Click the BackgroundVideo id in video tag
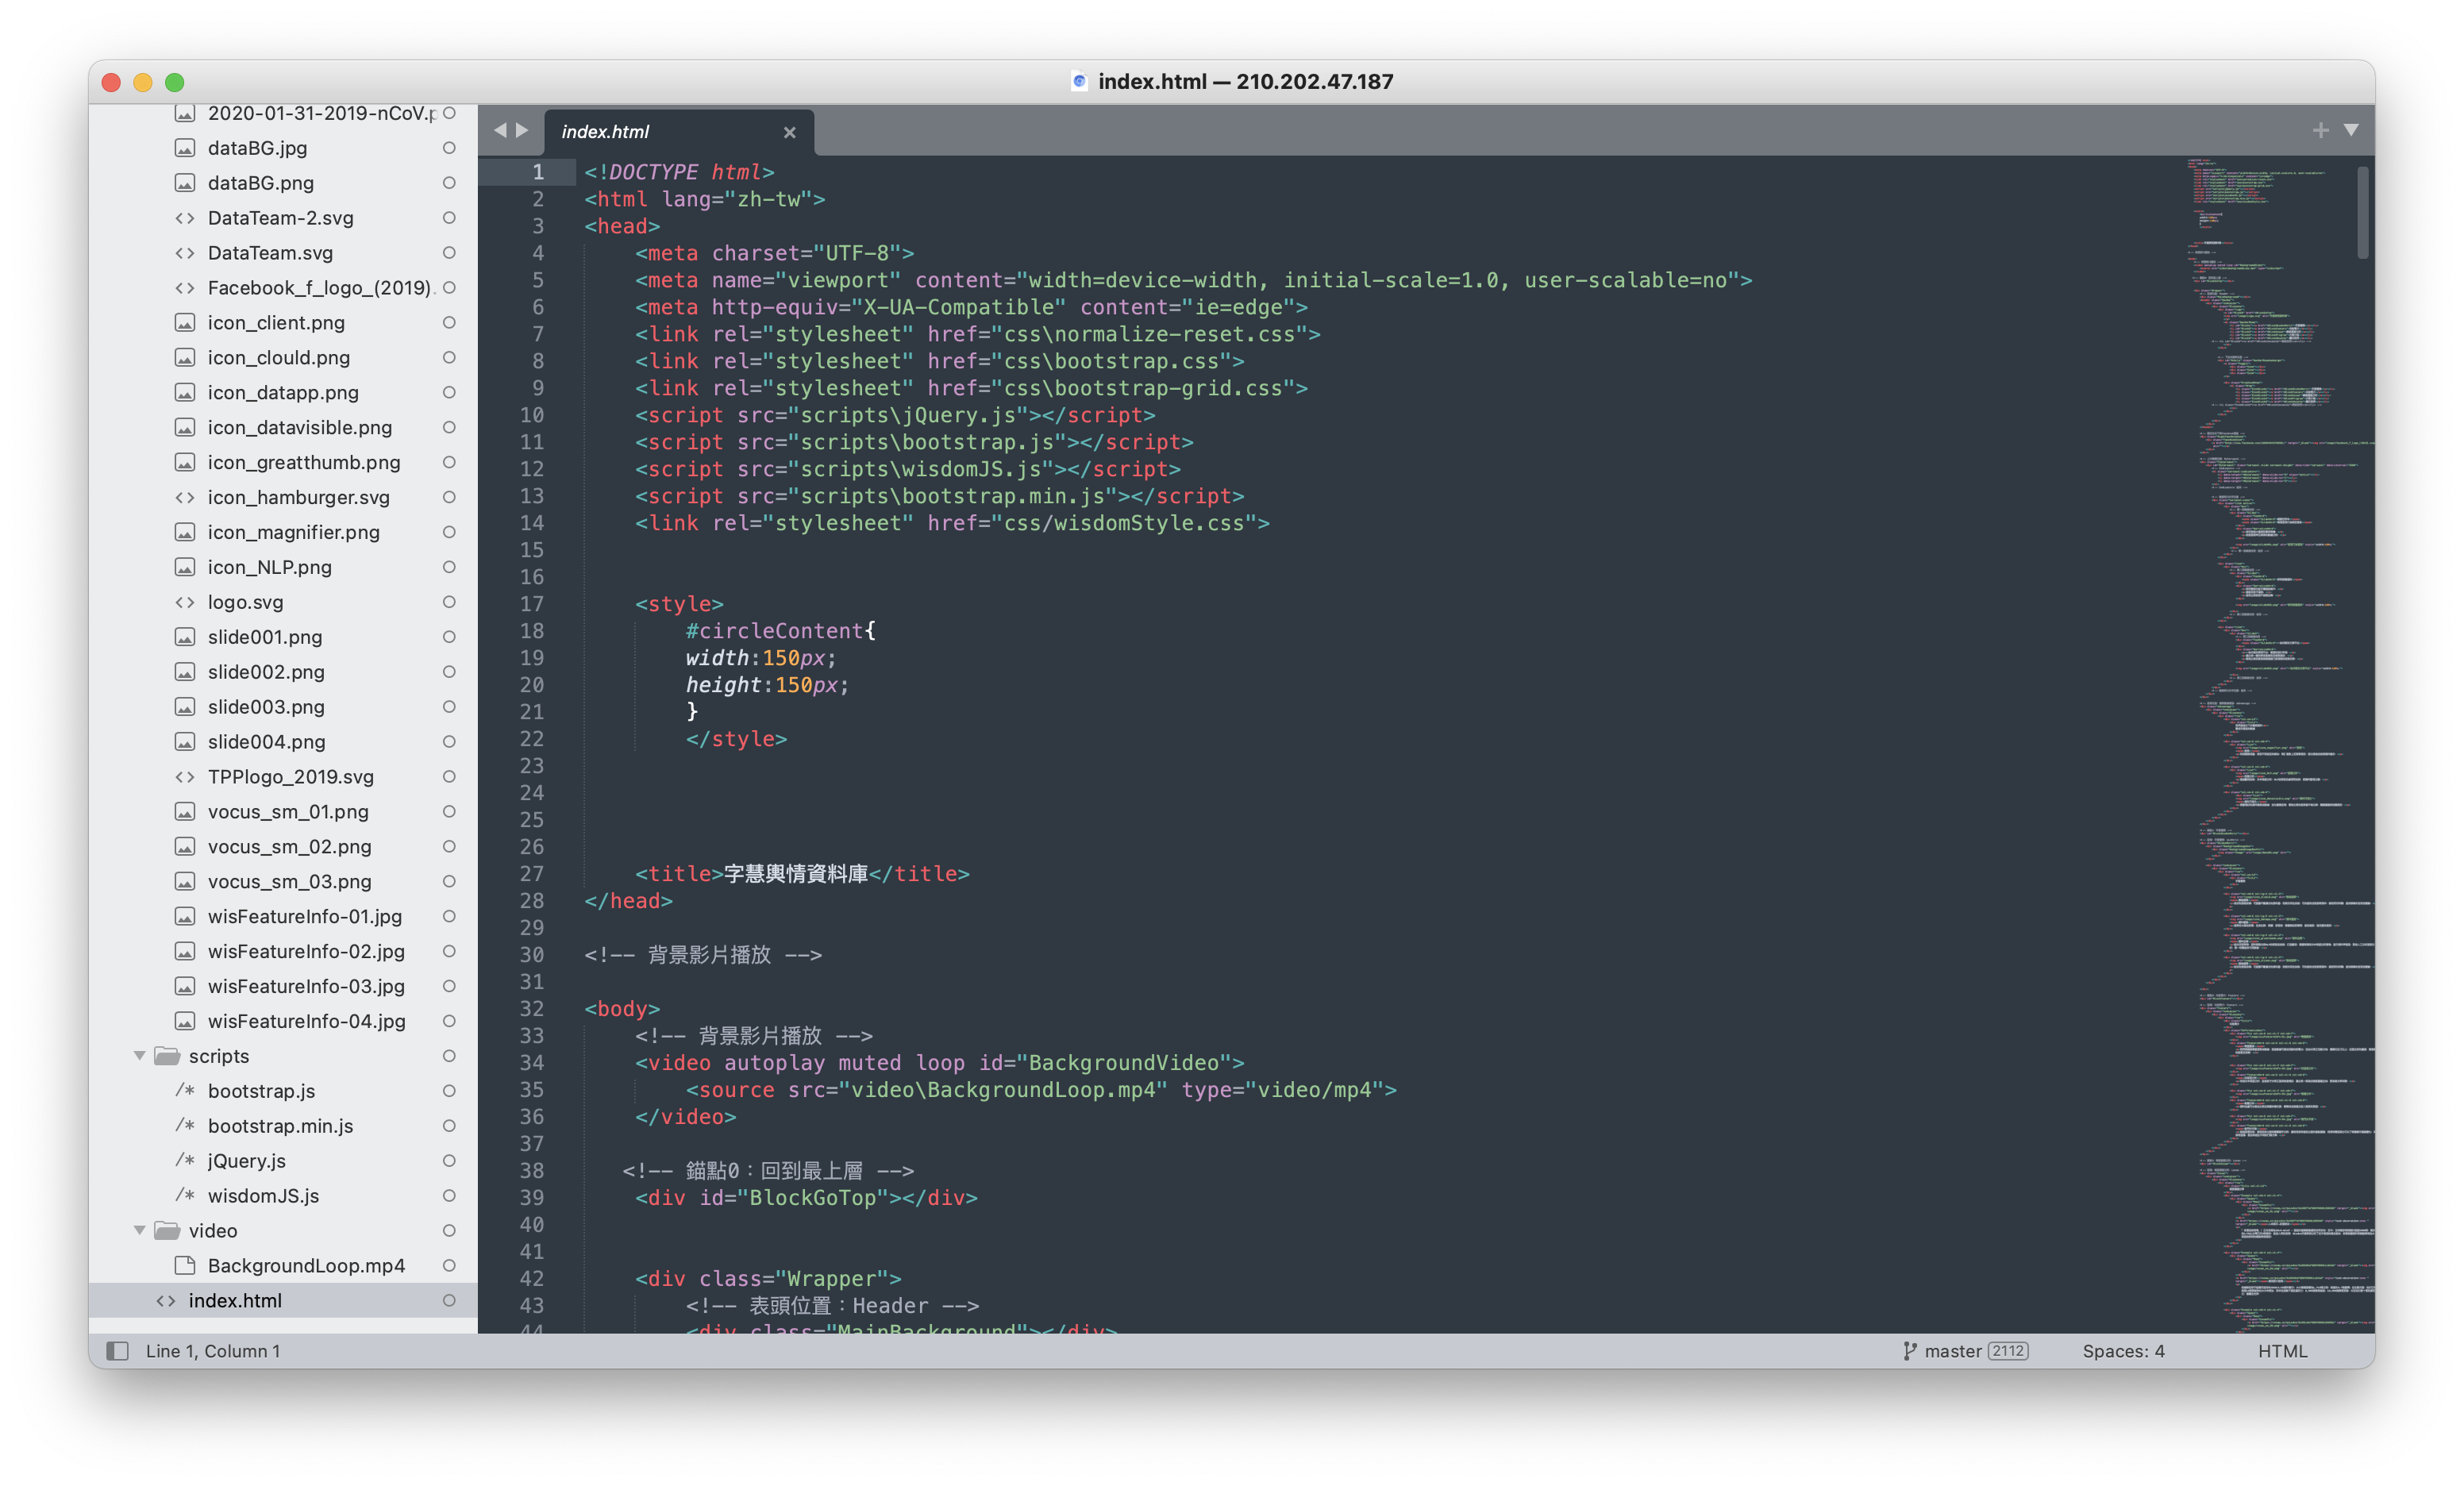 click(x=1124, y=1063)
